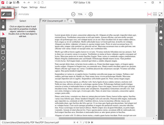Choose the Image insert tool
164x125 pixels.
(3, 46)
